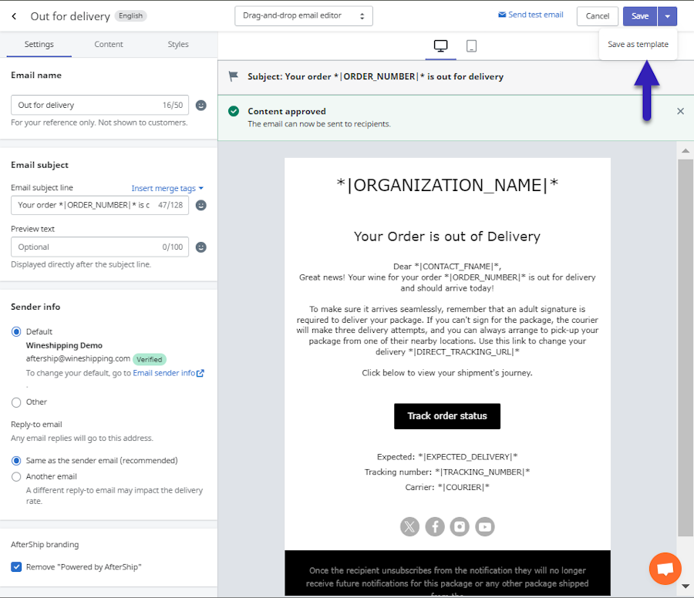Click 'Your Order is out of Delivery' heading
The image size is (694, 598).
(x=447, y=237)
